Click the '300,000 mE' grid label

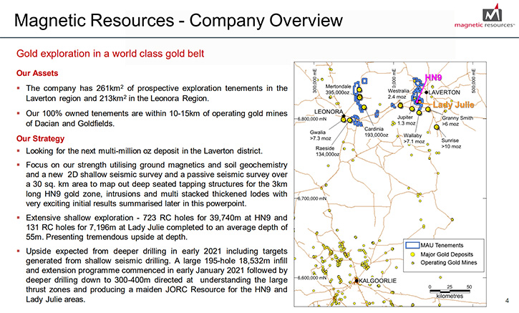click(314, 81)
